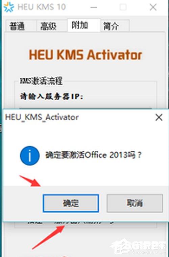Minimize the HEU KMS 10 window
This screenshot has width=169, height=257.
click(94, 7)
